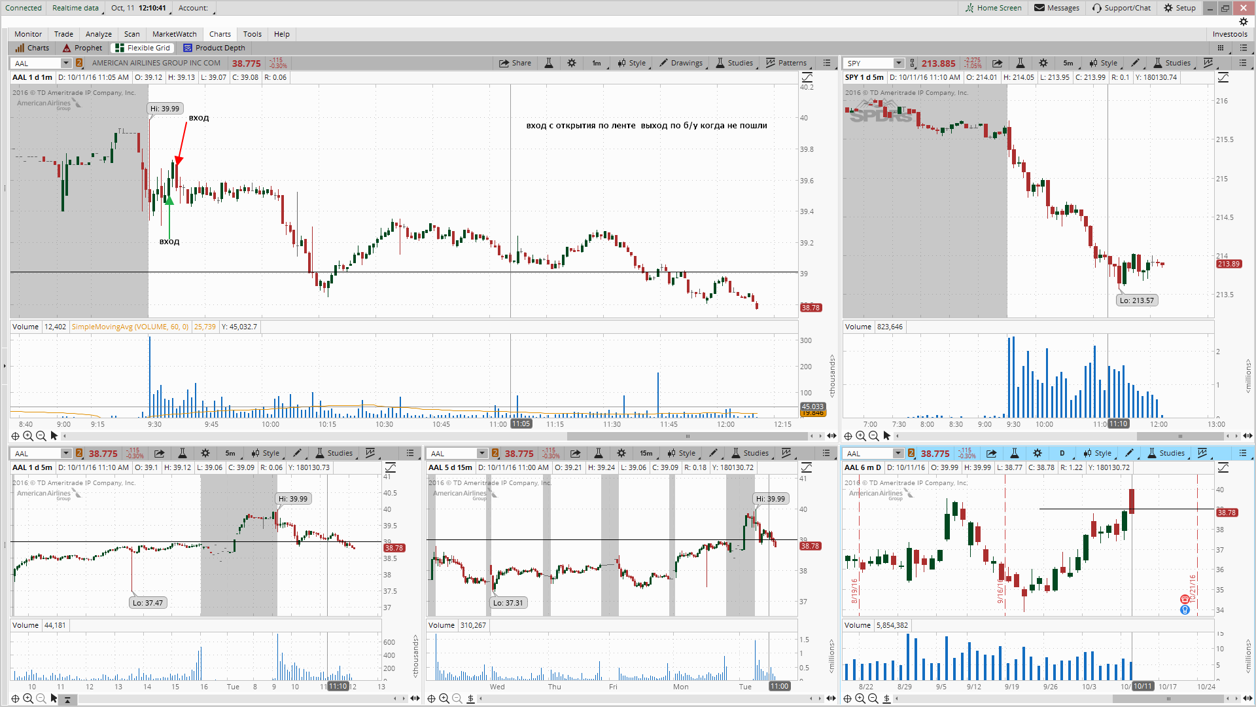Click the pencil drawings icon on SPY chart

pos(1135,63)
